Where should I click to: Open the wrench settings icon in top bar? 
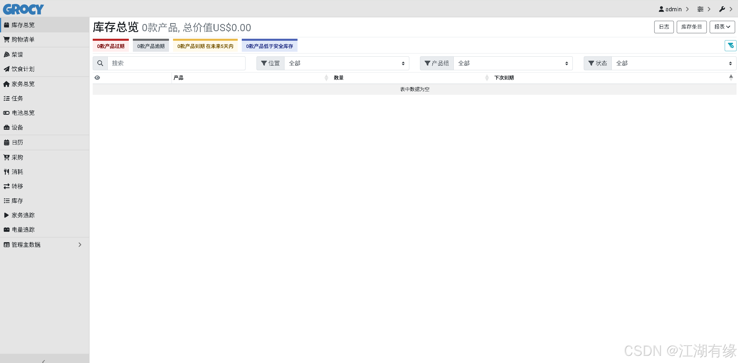(722, 9)
